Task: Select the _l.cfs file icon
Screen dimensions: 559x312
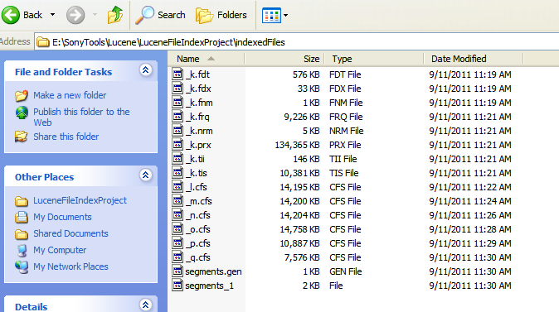Action: pos(177,186)
